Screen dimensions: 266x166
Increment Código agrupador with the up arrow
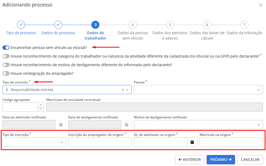click(41, 105)
